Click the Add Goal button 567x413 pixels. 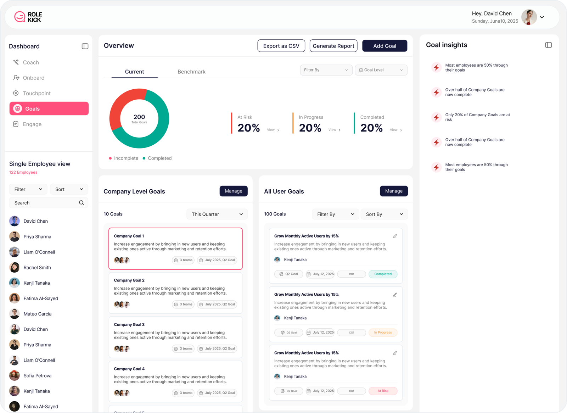384,46
